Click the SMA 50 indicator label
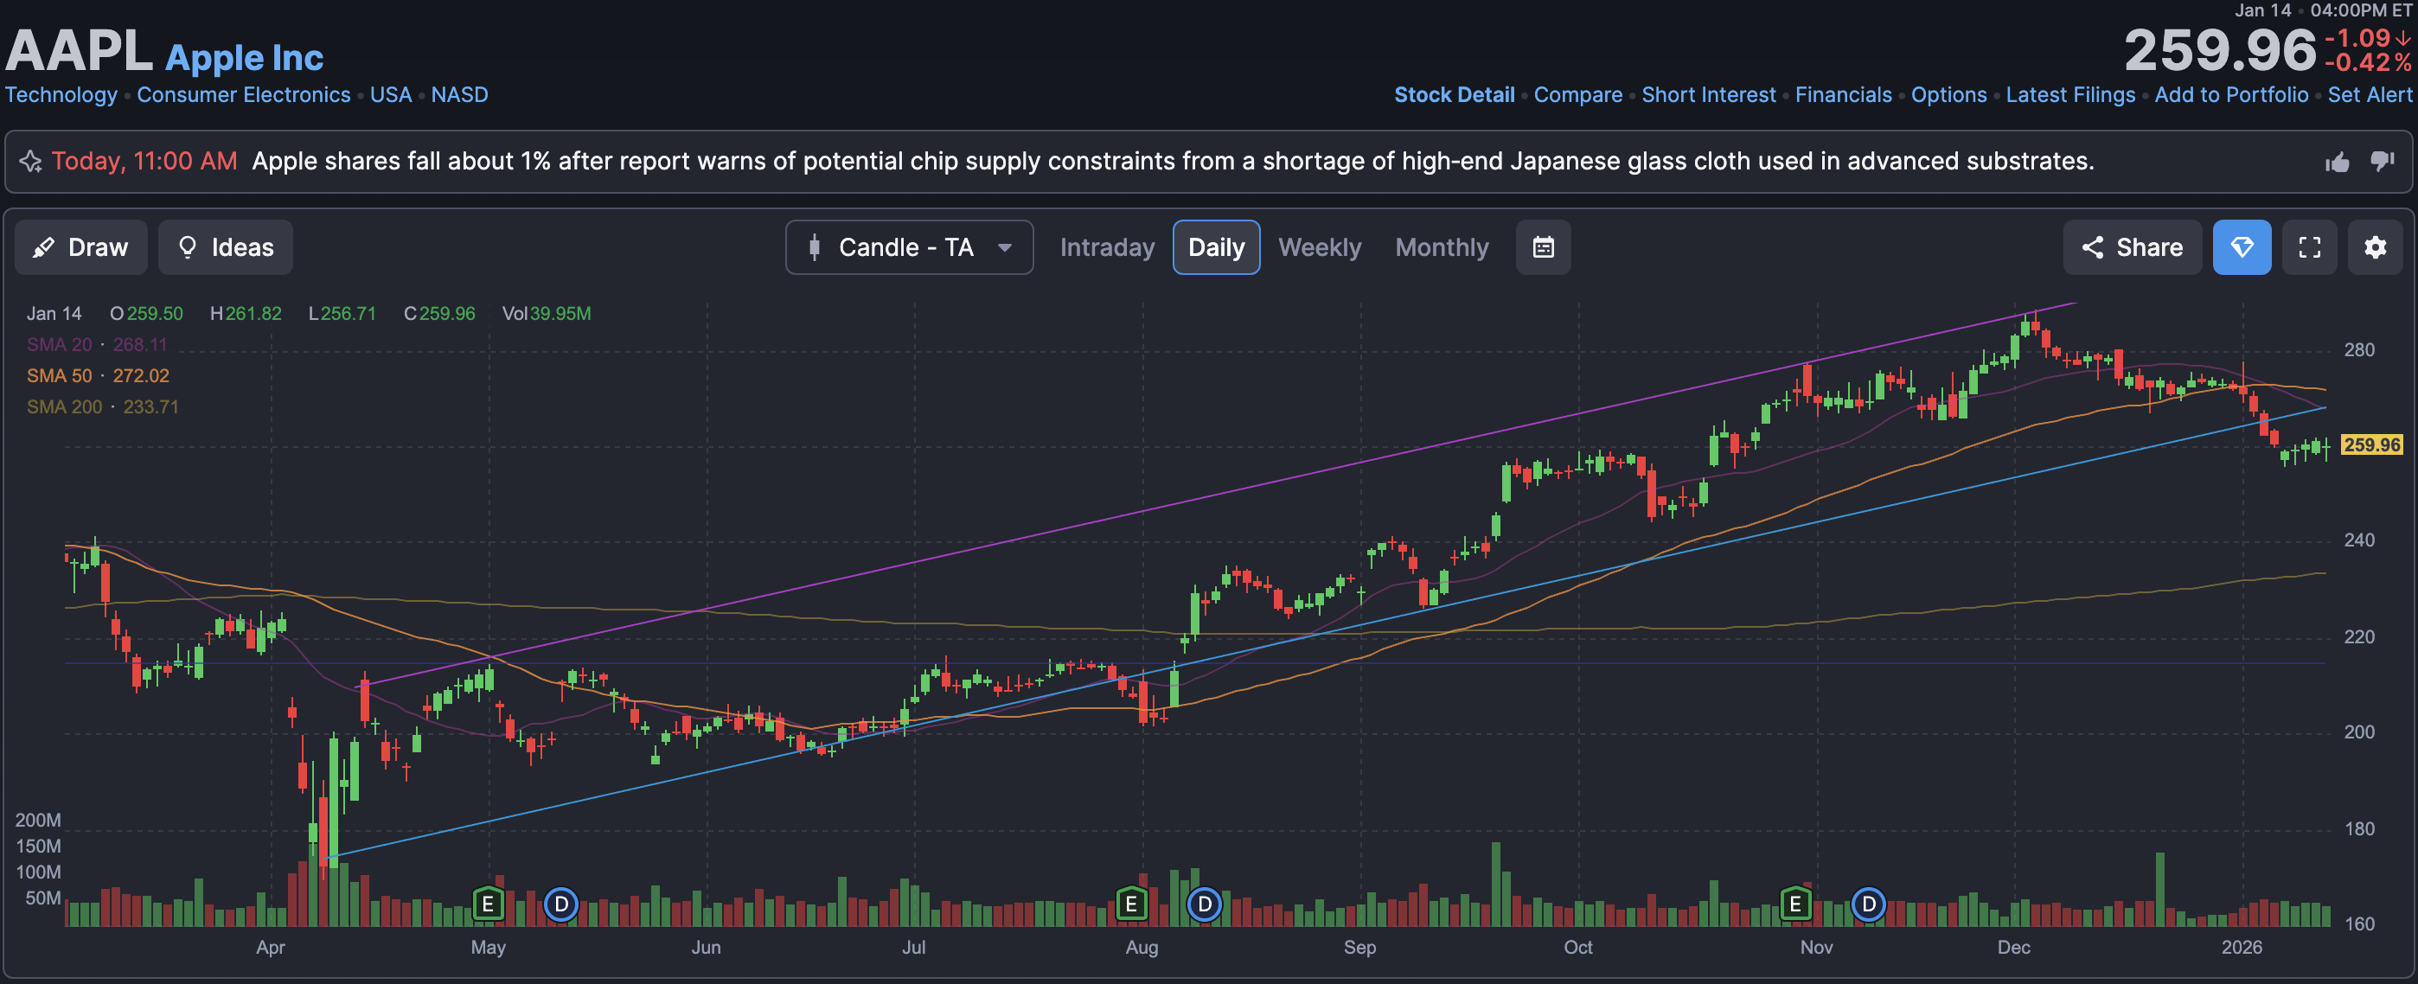2418x984 pixels. click(x=59, y=375)
